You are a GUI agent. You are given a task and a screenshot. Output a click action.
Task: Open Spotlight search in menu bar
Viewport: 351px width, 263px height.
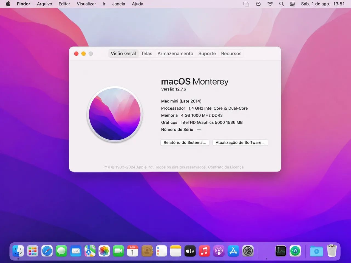click(x=281, y=4)
